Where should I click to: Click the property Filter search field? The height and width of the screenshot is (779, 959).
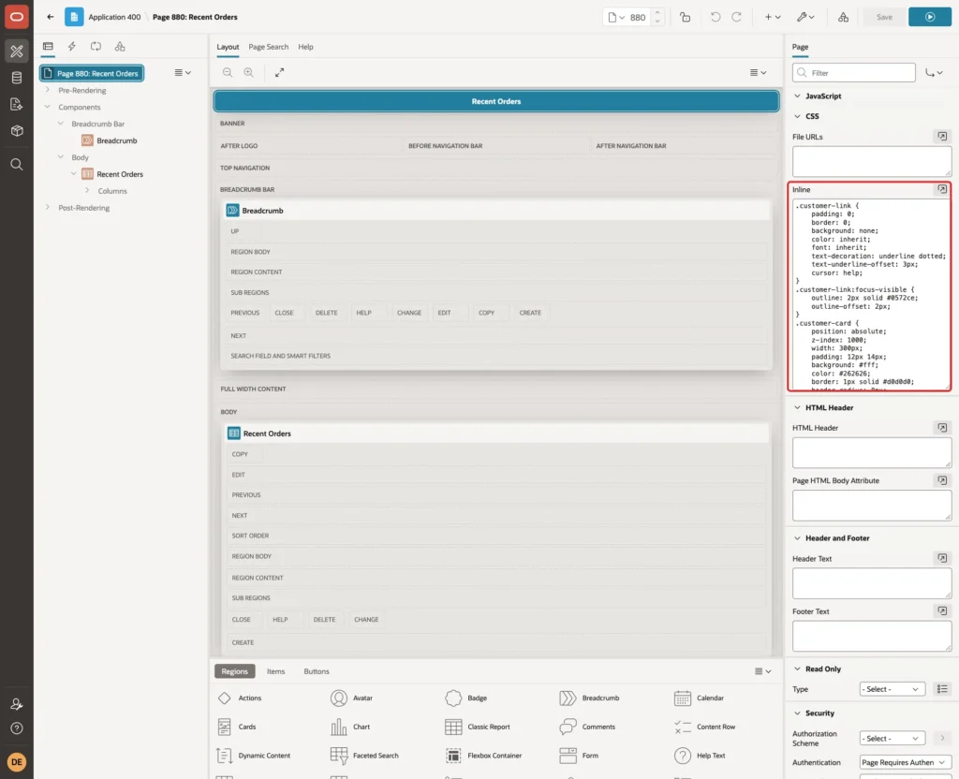(854, 73)
